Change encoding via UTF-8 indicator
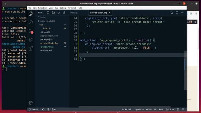Screen dimensions: 201x113 (x=149, y=110)
